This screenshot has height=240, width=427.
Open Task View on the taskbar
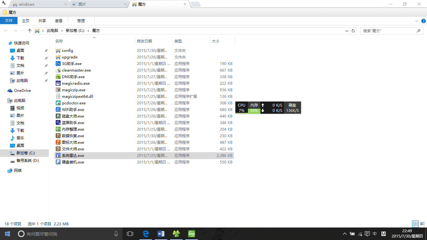[130, 234]
